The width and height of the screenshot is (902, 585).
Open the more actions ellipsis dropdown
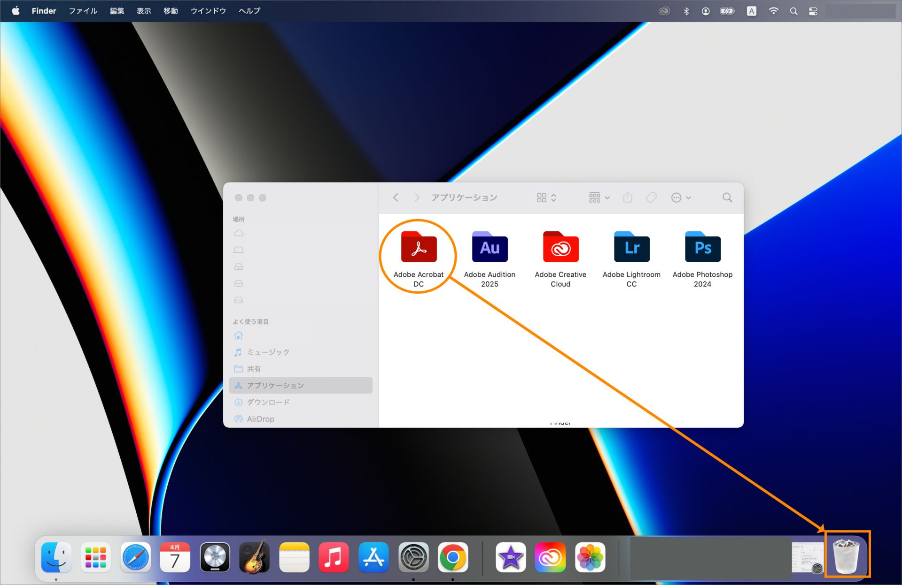(681, 198)
